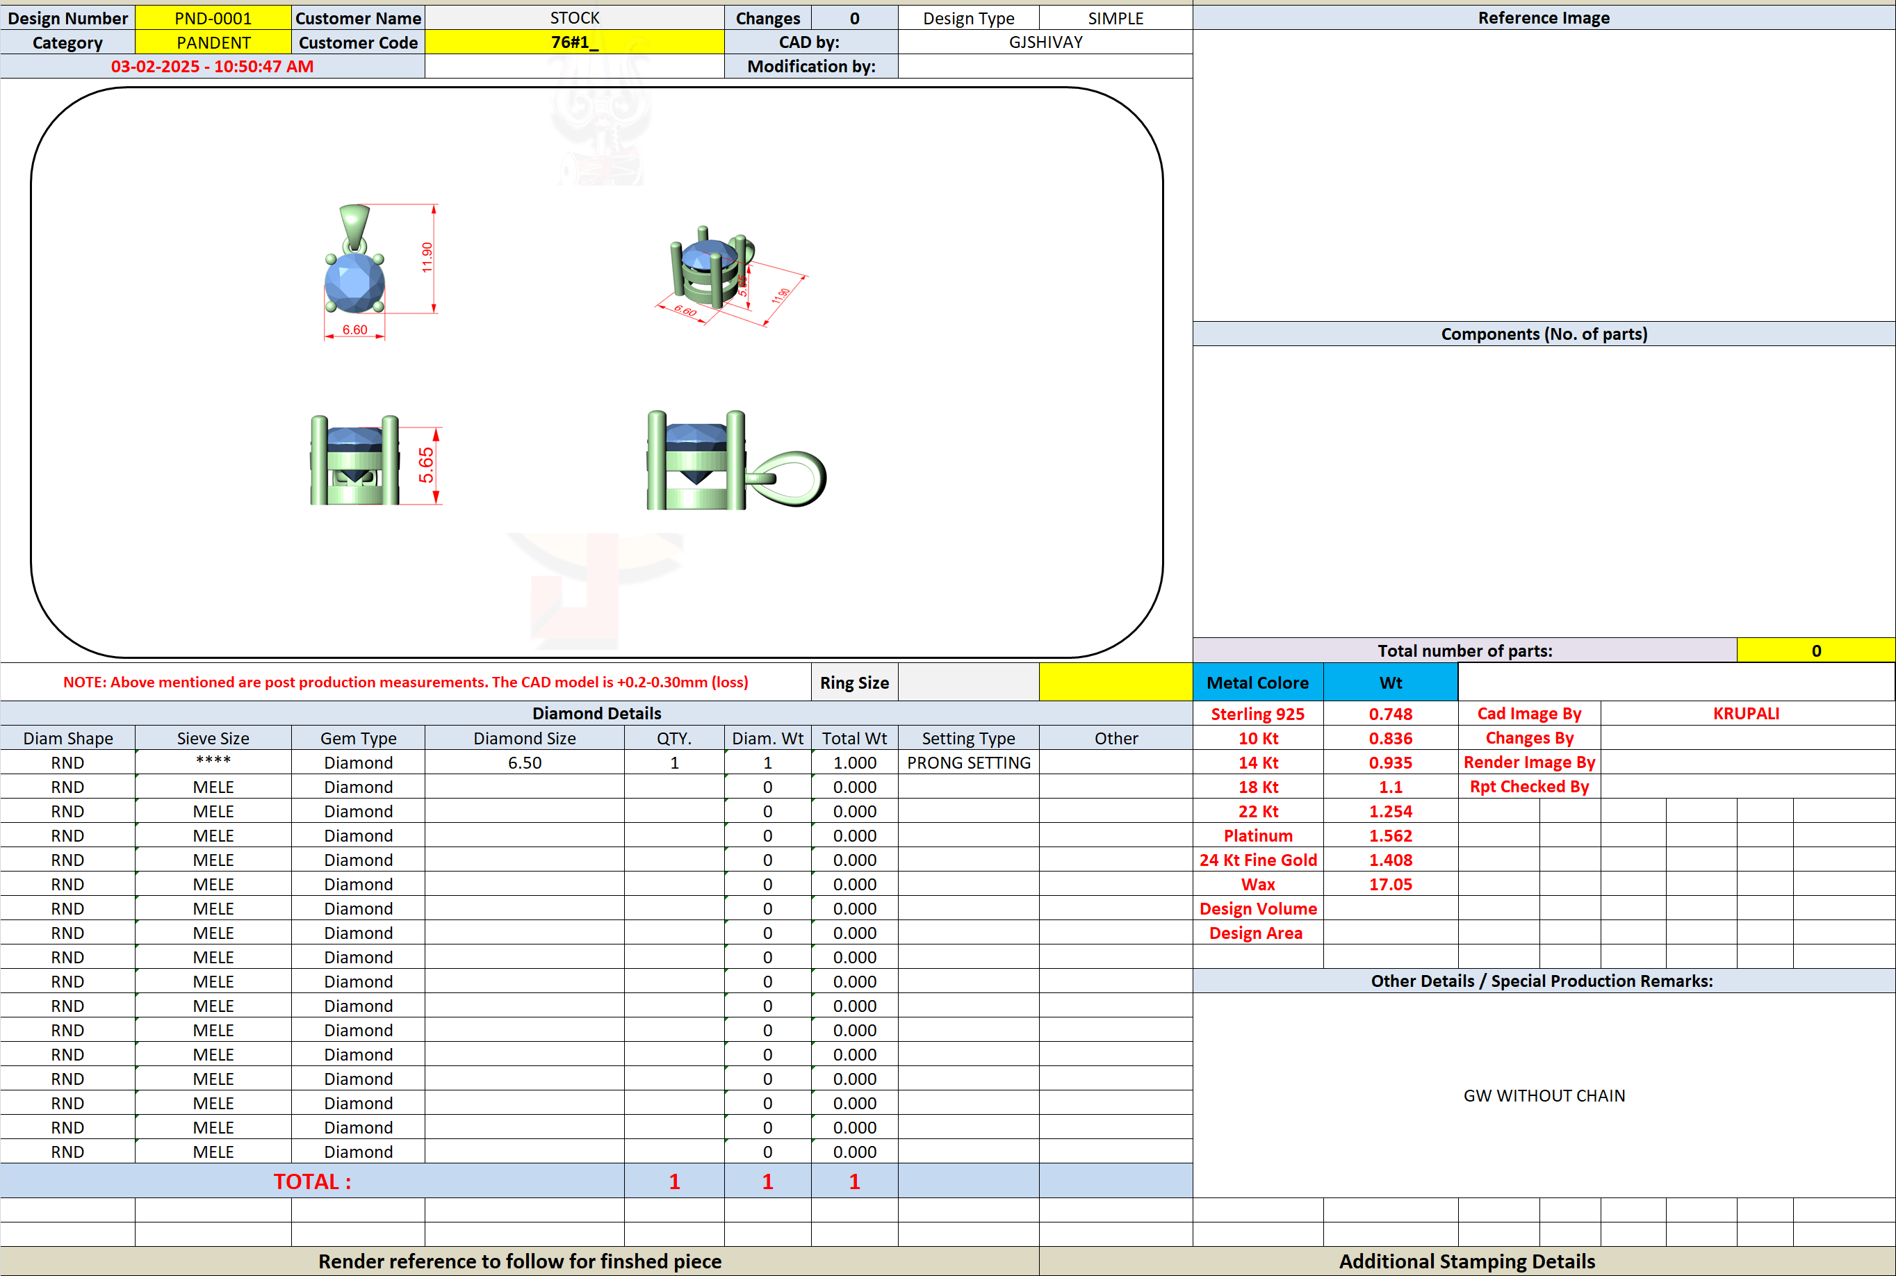Viewport: 1896px width, 1276px height.
Task: Click the side render showing the bail loop
Action: point(737,461)
